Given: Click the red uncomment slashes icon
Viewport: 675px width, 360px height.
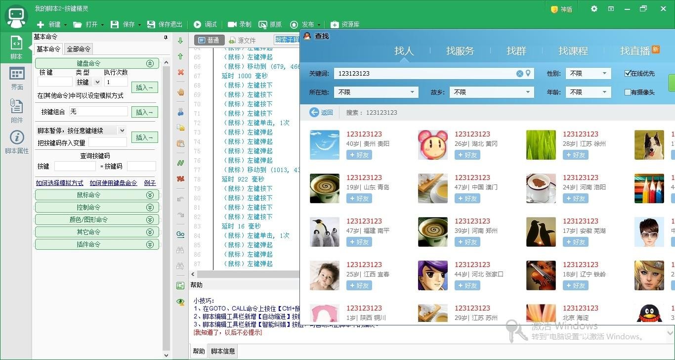Looking at the screenshot, I should click(180, 179).
